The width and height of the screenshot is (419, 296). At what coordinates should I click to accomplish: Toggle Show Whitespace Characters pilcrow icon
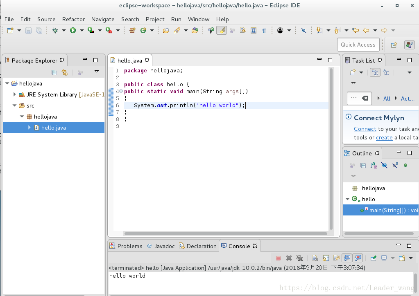264,30
